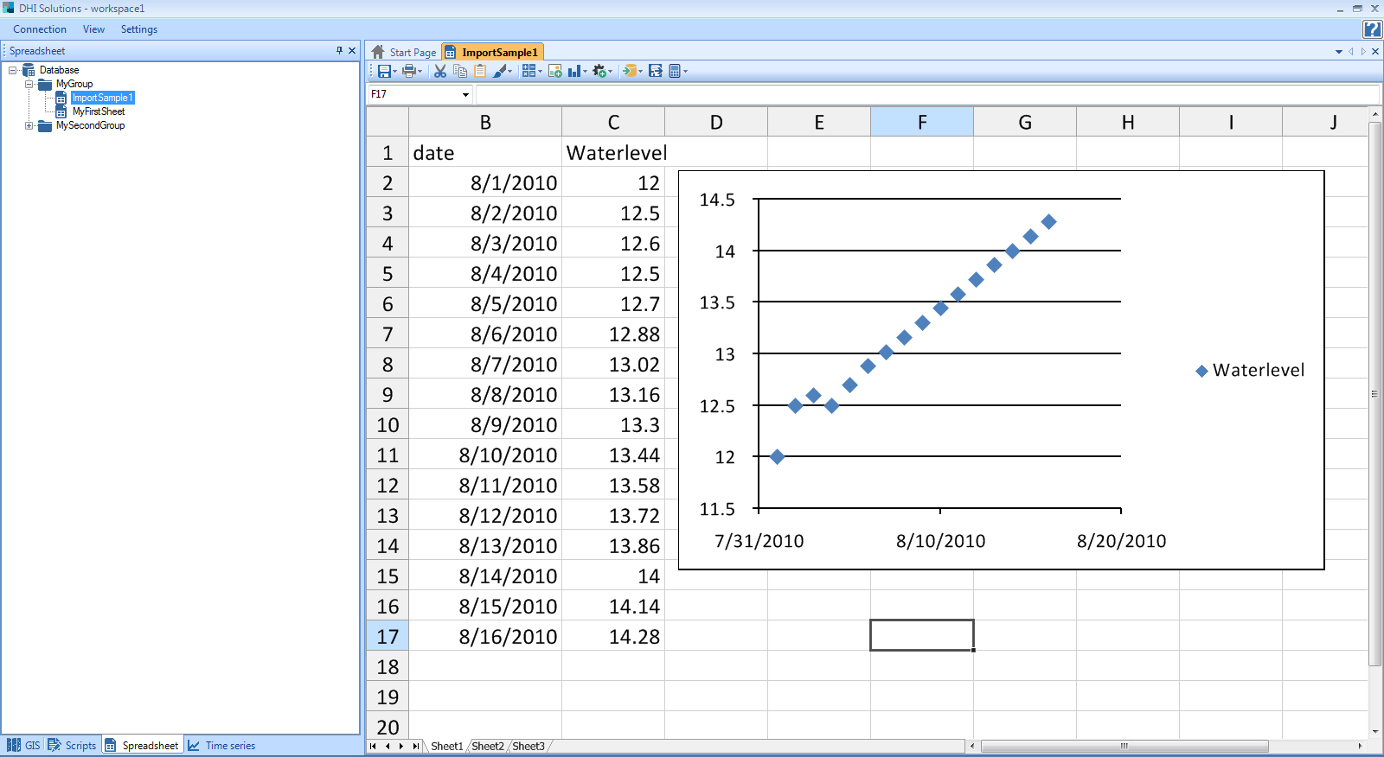Open the paintbrush format dropdown arrow
This screenshot has width=1384, height=757.
(x=510, y=72)
